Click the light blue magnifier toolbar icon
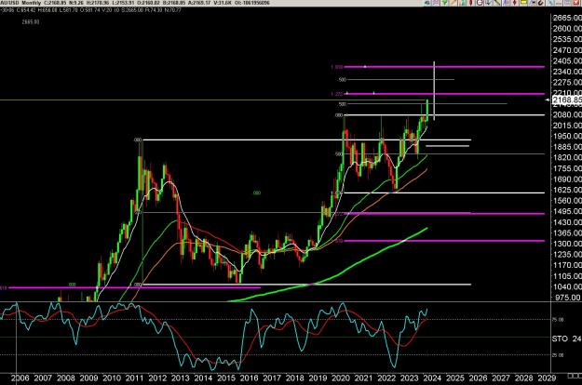This screenshot has height=385, width=582. tap(549, 3)
